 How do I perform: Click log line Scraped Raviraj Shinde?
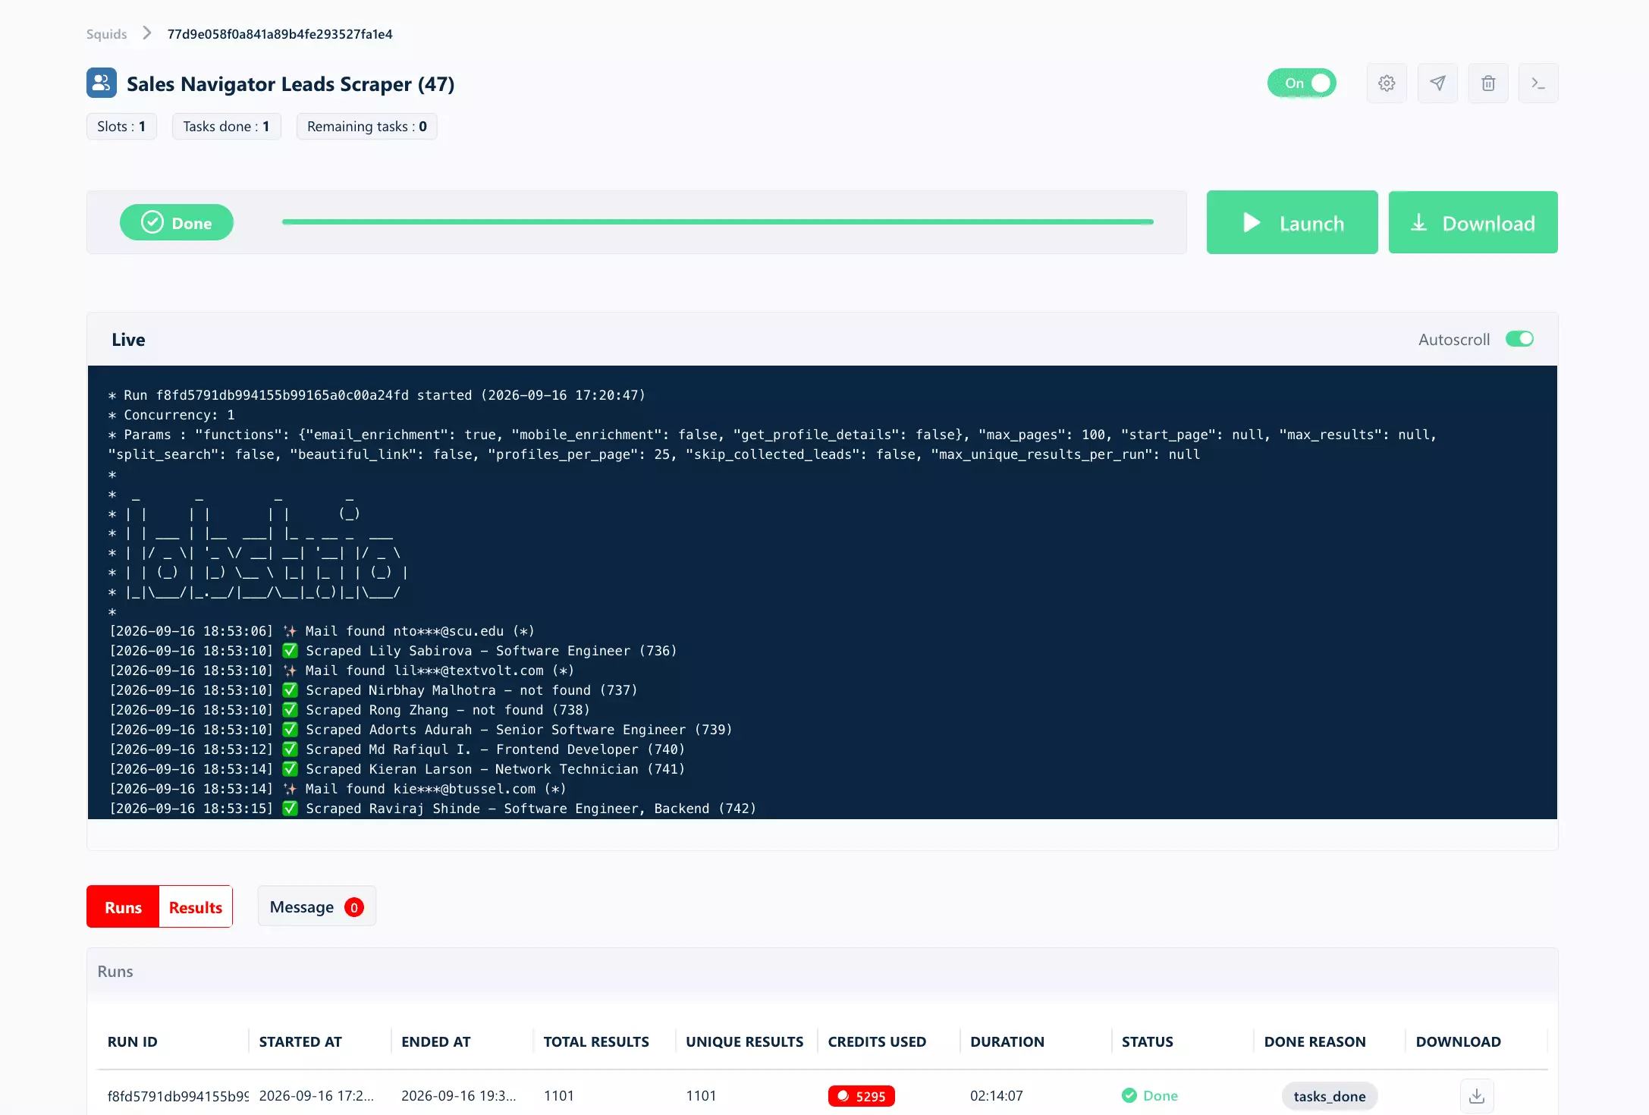433,809
